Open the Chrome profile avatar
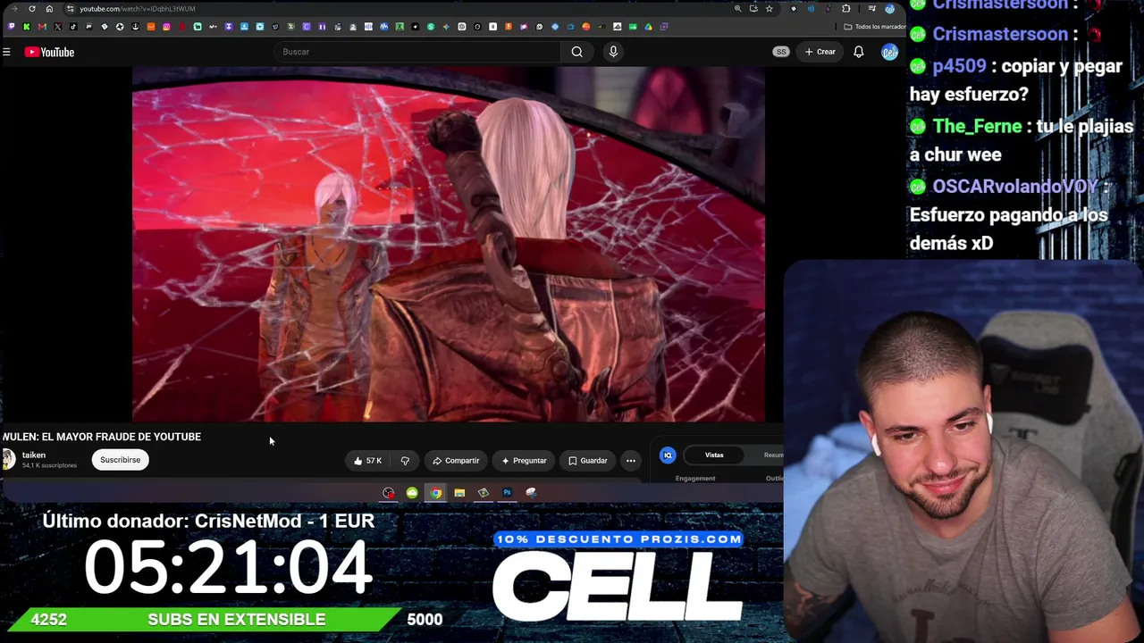Image resolution: width=1144 pixels, height=643 pixels. [889, 9]
